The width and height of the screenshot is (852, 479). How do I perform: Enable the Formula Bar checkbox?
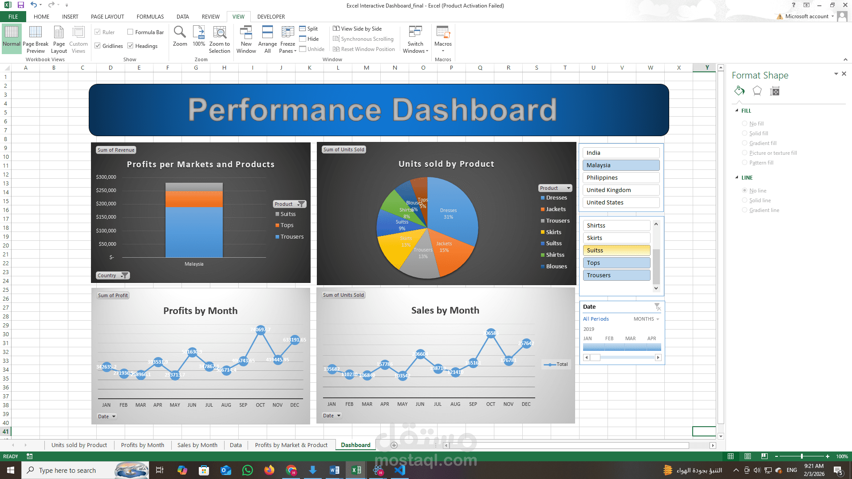click(x=130, y=32)
